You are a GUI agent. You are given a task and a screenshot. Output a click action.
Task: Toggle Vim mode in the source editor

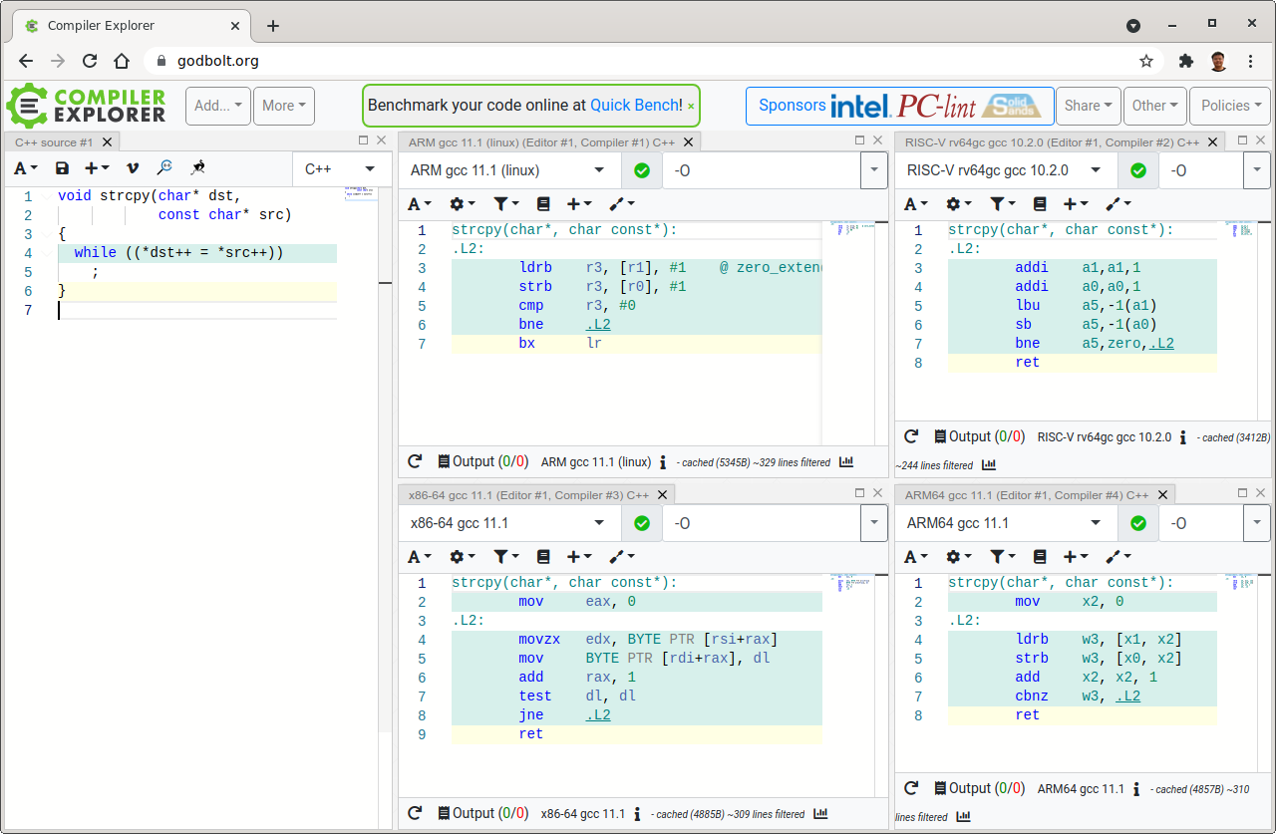click(x=132, y=168)
